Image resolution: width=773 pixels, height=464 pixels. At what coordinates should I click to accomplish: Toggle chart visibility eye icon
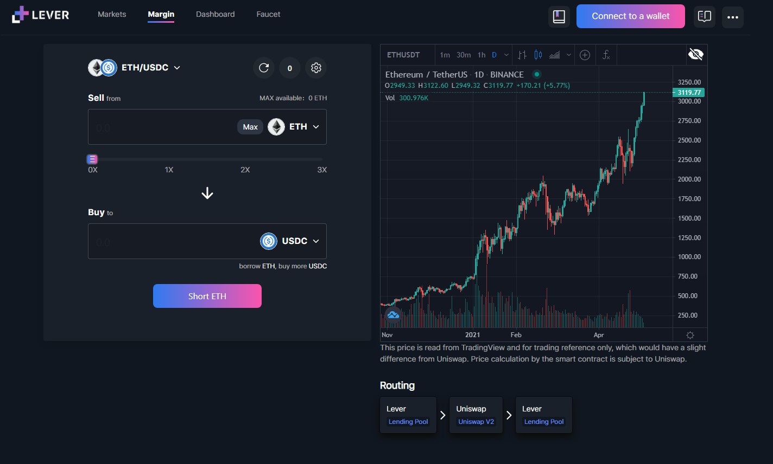(695, 54)
